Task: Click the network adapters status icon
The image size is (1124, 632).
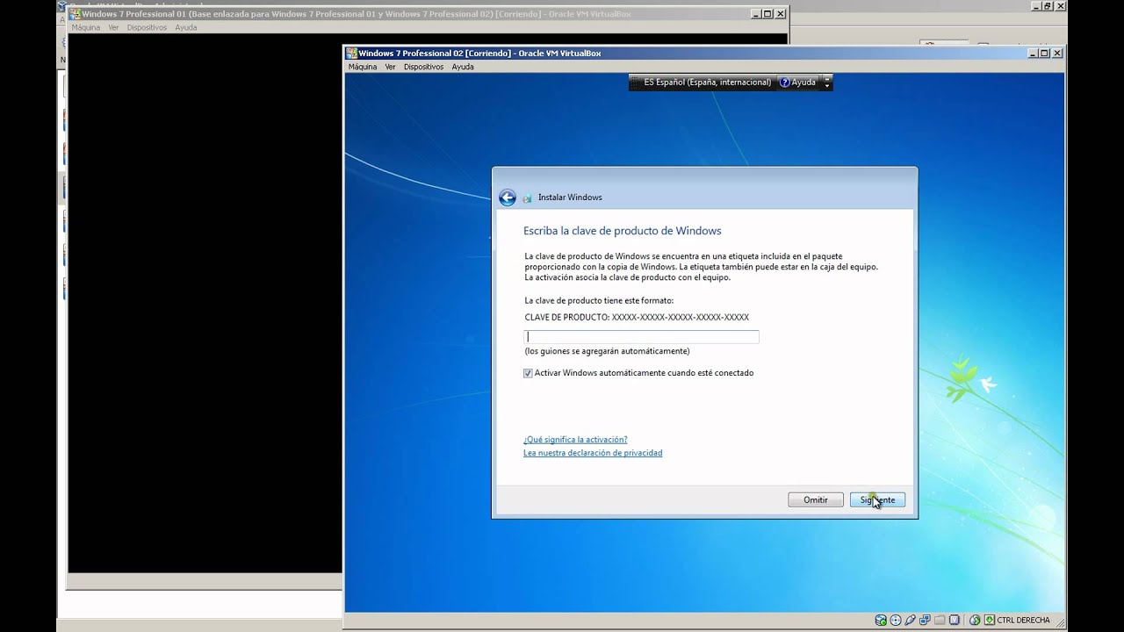Action: 925,620
